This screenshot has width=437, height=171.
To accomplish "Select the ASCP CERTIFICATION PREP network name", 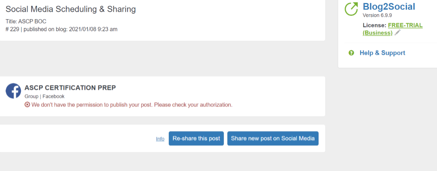I will click(70, 88).
